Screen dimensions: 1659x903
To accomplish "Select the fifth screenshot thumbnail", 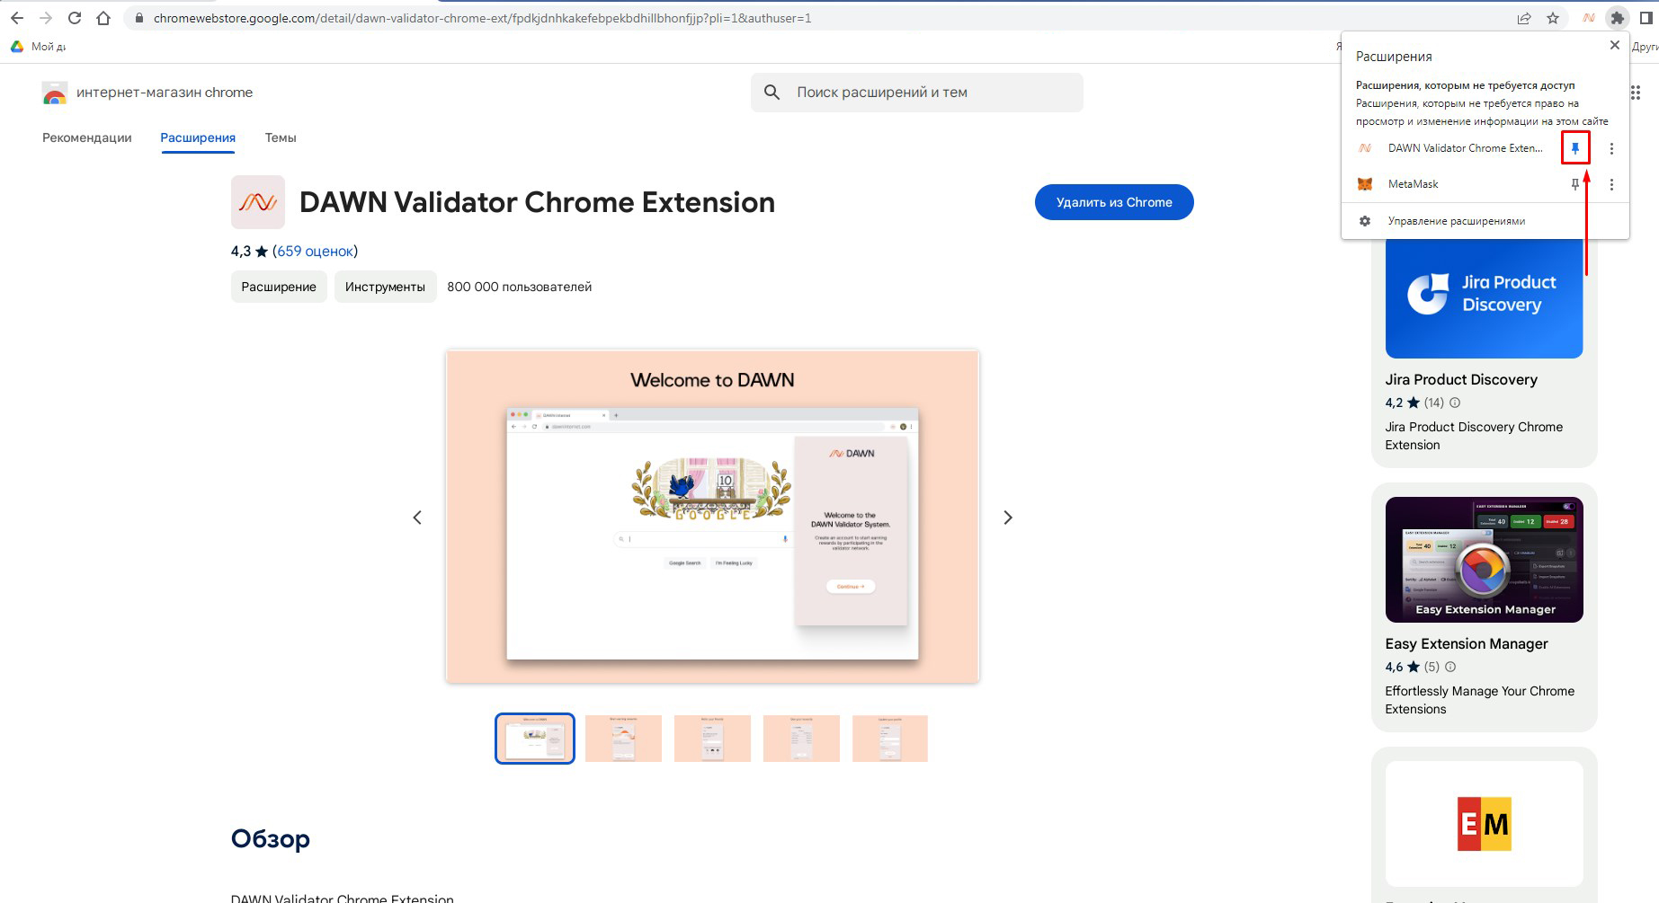I will 890,739.
